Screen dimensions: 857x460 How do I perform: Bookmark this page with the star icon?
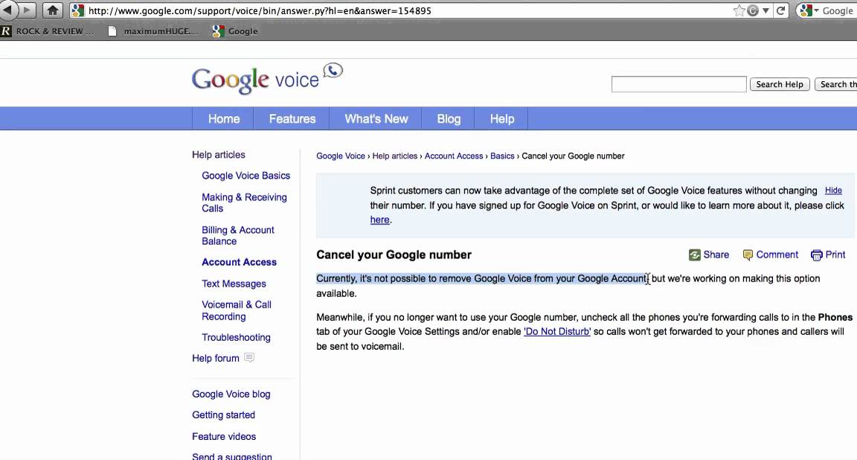point(739,10)
